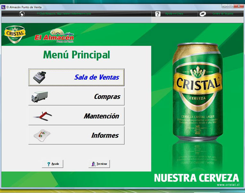The width and height of the screenshot is (245, 193).
Task: Open the Informes reports button
Action: [x=76, y=135]
